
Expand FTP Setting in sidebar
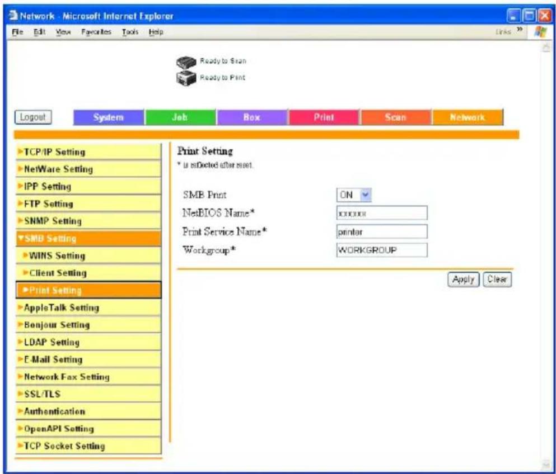click(88, 203)
